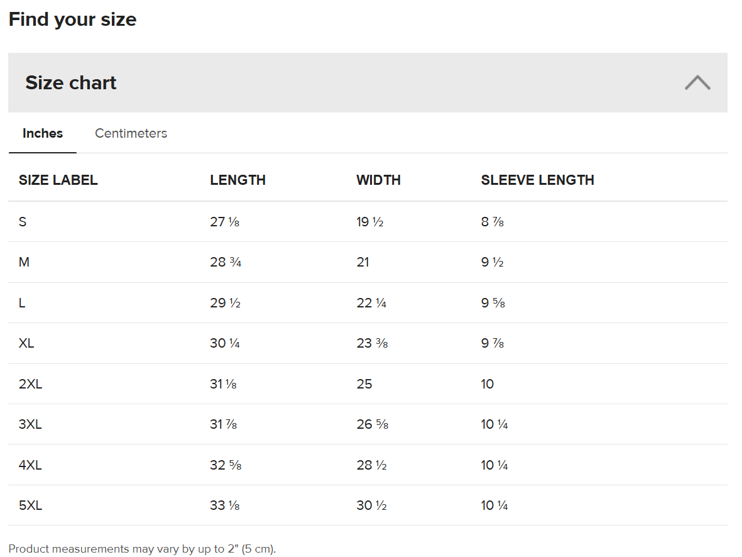Click the 25 width value for 2XL
The image size is (742, 557).
coord(364,383)
